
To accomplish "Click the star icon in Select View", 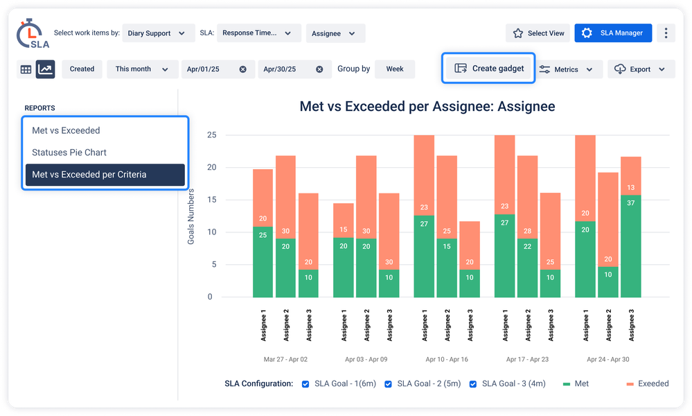I will [518, 33].
